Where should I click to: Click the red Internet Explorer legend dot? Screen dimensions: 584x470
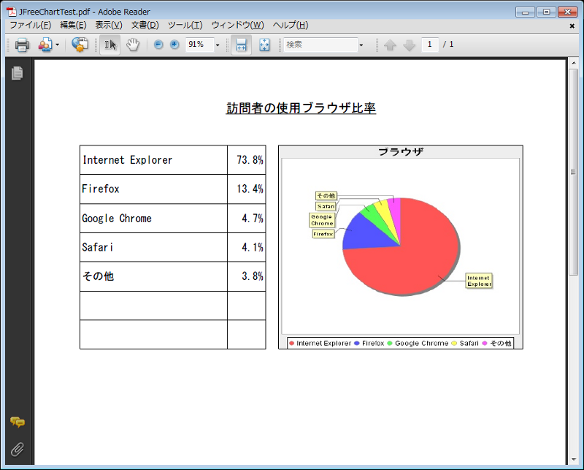click(291, 343)
